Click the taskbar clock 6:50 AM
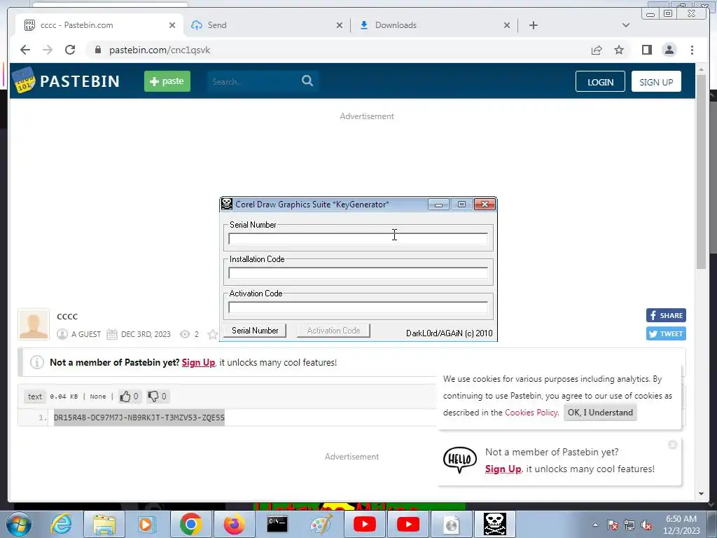717x538 pixels. pyautogui.click(x=681, y=519)
